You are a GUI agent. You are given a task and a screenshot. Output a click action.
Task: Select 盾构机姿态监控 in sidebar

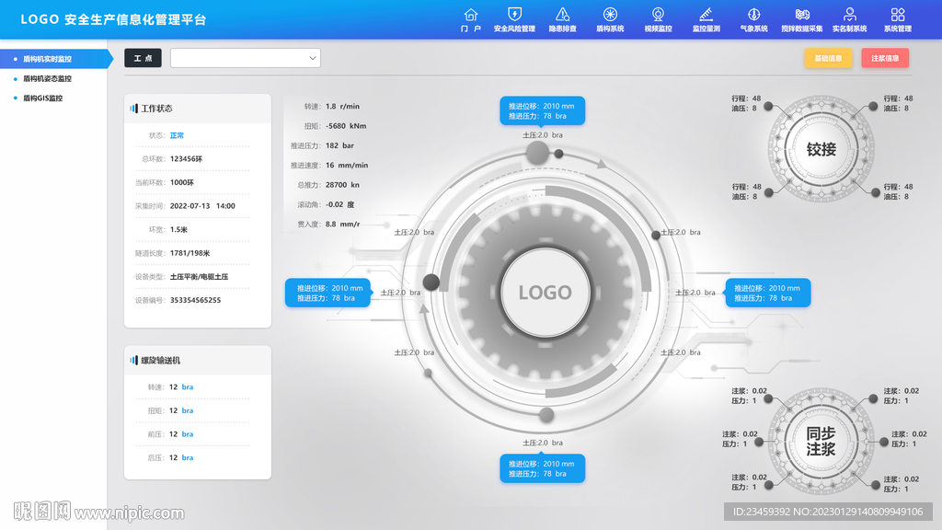[x=47, y=79]
